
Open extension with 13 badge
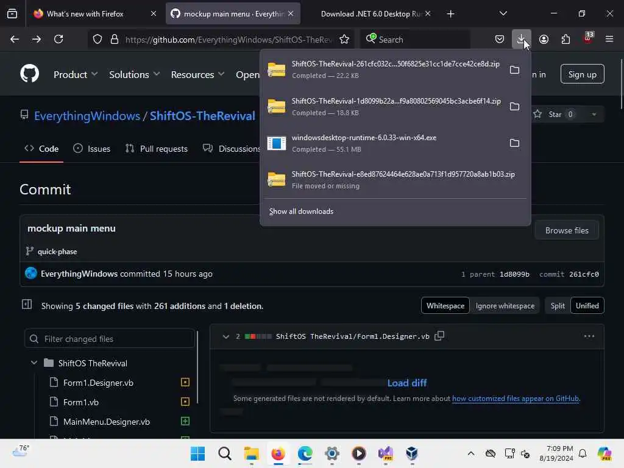tap(588, 38)
